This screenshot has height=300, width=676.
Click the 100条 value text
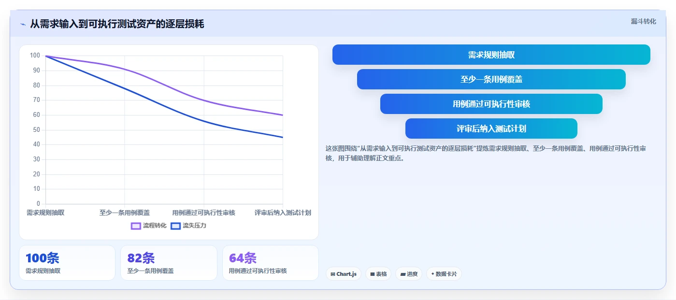point(42,258)
